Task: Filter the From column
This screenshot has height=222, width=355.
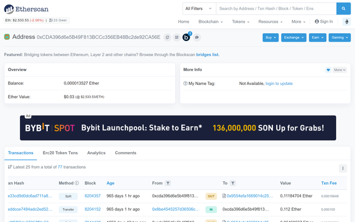Action: click(x=168, y=183)
